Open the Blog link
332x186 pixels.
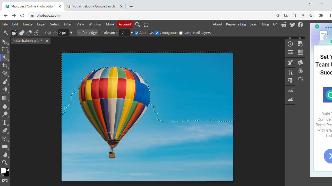pyautogui.click(x=266, y=24)
